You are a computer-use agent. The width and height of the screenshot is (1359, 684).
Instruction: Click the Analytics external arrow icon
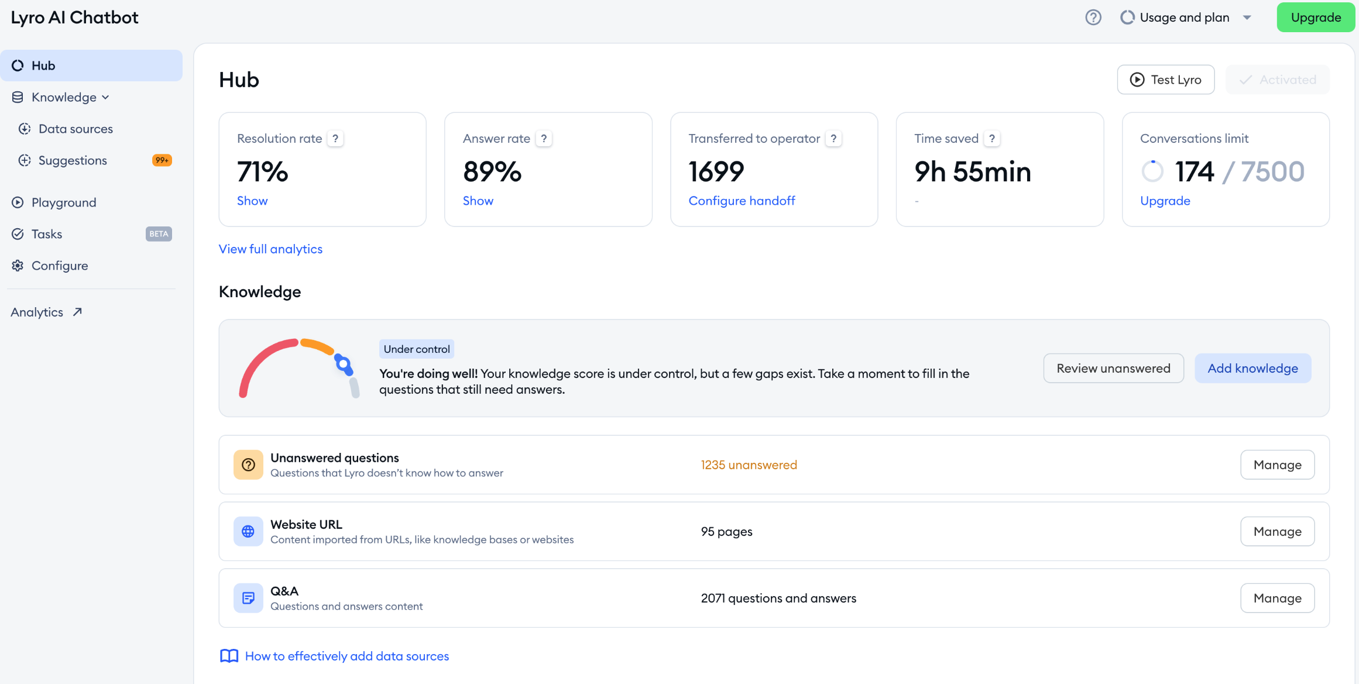[77, 312]
